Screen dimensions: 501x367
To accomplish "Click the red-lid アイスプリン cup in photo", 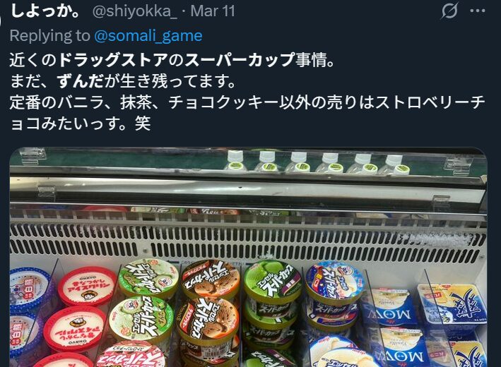I will pos(87,286).
